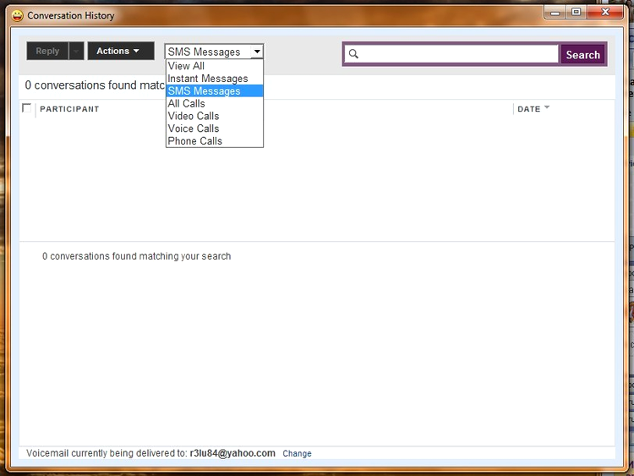Sort by the DATE column arrow
This screenshot has height=476, width=634.
[547, 107]
